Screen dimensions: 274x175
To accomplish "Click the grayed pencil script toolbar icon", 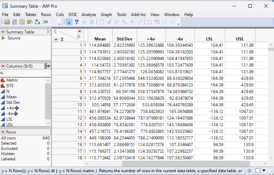I will pyautogui.click(x=53, y=22).
